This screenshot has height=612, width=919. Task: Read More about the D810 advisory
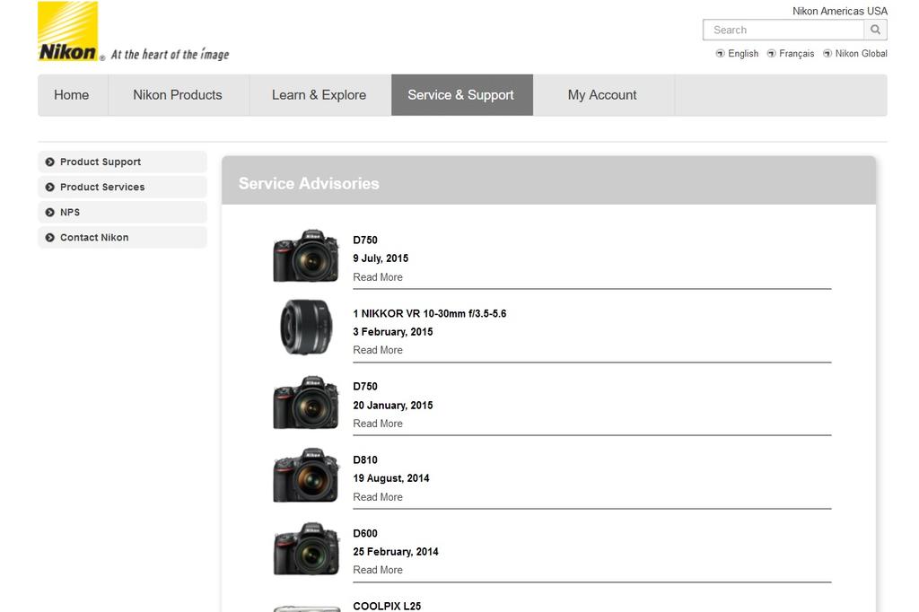(378, 497)
